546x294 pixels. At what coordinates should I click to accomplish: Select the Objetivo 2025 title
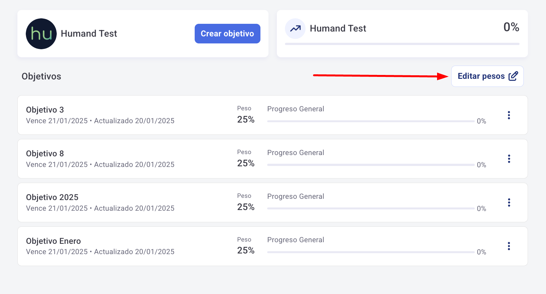coord(52,198)
